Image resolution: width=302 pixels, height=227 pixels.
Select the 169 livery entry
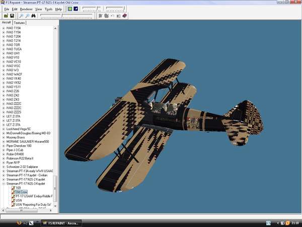[18, 188]
